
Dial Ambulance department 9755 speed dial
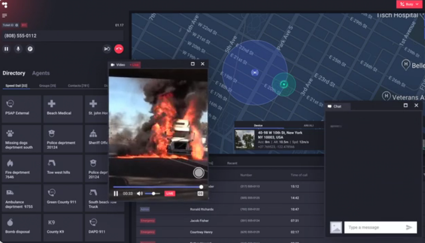click(21, 198)
